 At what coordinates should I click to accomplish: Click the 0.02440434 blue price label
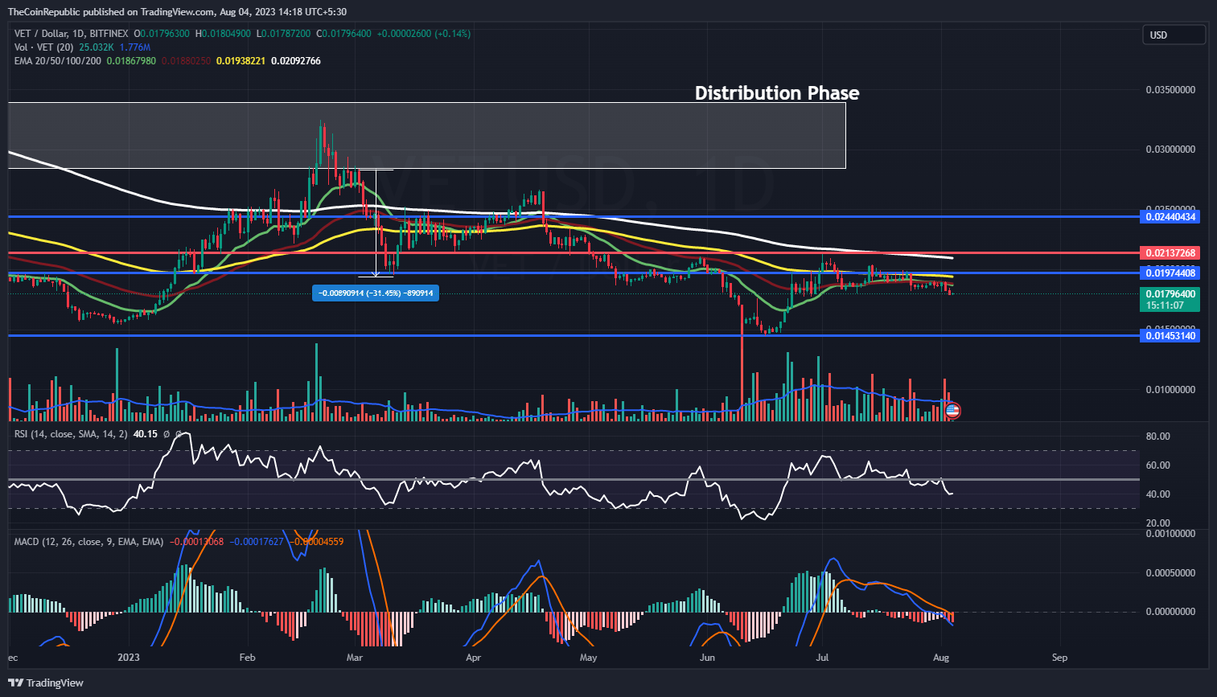[x=1170, y=217]
